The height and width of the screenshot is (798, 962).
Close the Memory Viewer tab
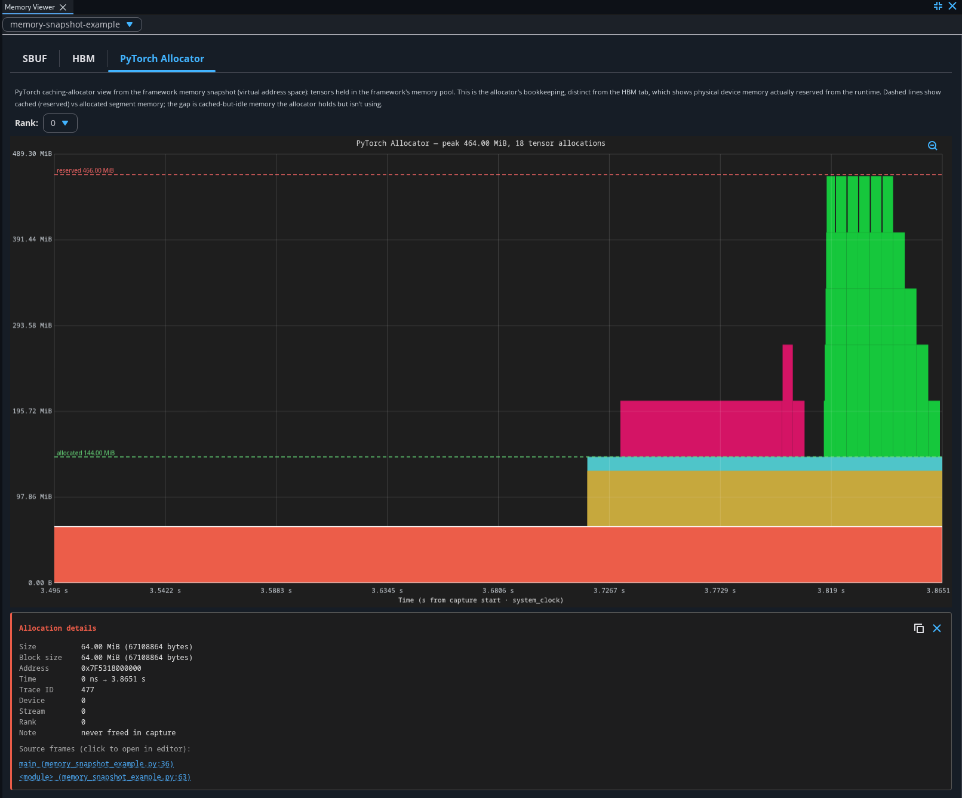click(x=63, y=7)
